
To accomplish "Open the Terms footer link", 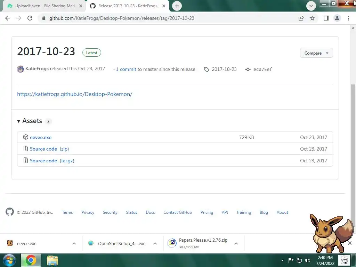I will click(x=67, y=212).
